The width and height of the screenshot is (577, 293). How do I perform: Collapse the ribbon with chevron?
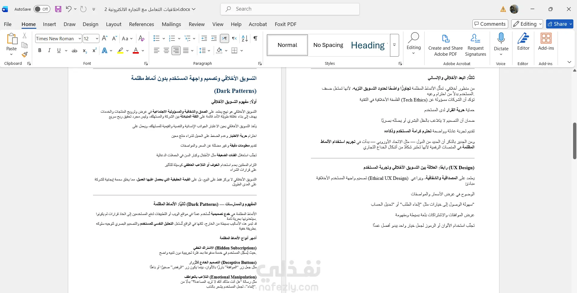point(569,62)
